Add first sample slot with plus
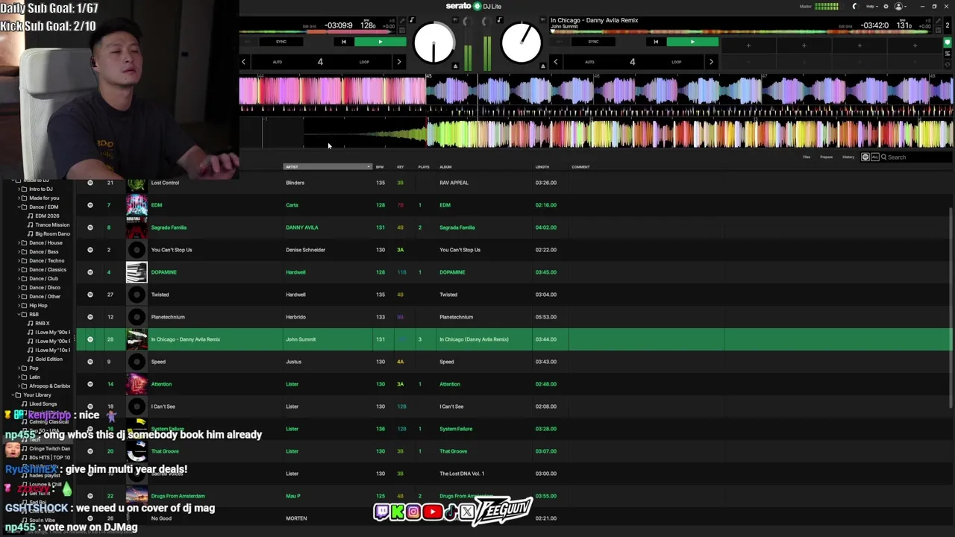955x537 pixels. 748,45
